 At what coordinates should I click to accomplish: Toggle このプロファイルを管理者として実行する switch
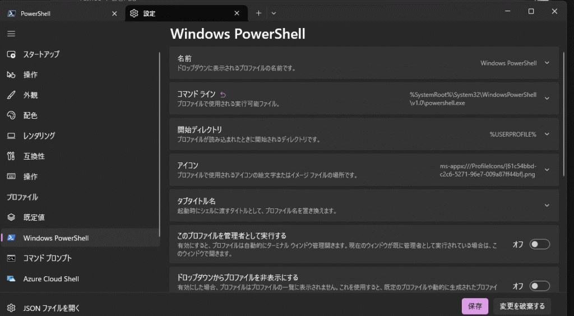coord(540,244)
